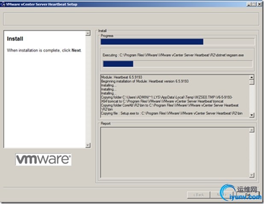Click inside the empty Report box
Viewport: 264px width, 204px height.
(x=175, y=153)
